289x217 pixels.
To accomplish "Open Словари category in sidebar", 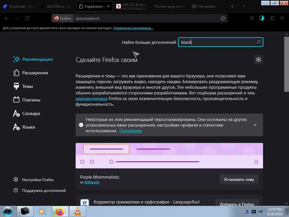I will click(x=27, y=114).
